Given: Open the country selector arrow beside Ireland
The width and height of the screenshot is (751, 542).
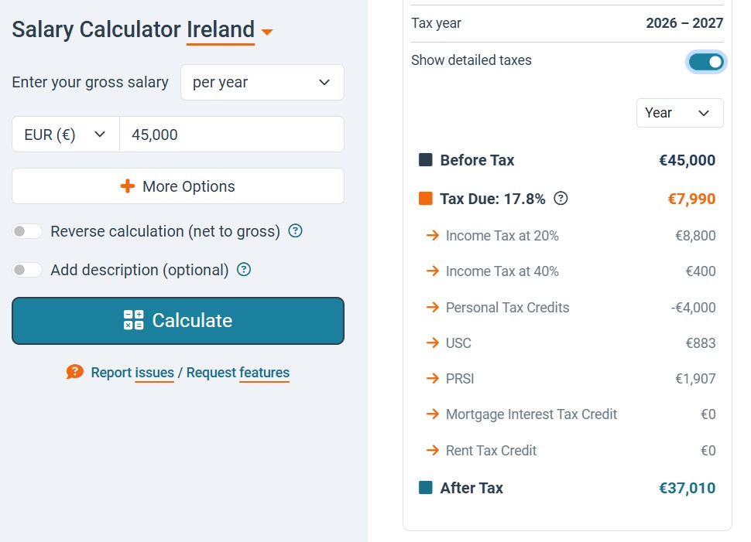Looking at the screenshot, I should (267, 32).
